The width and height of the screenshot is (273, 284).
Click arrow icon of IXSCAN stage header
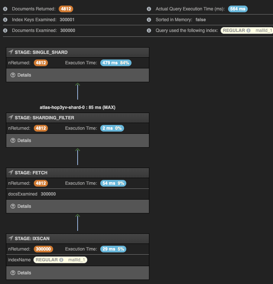pyautogui.click(x=11, y=238)
